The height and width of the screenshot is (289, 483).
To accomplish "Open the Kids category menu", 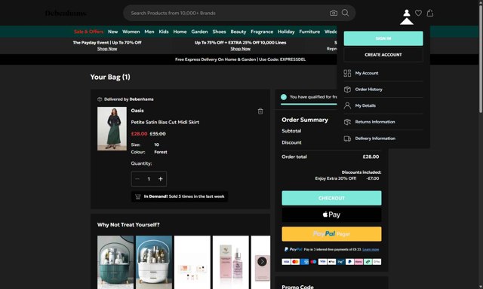I will tap(164, 32).
